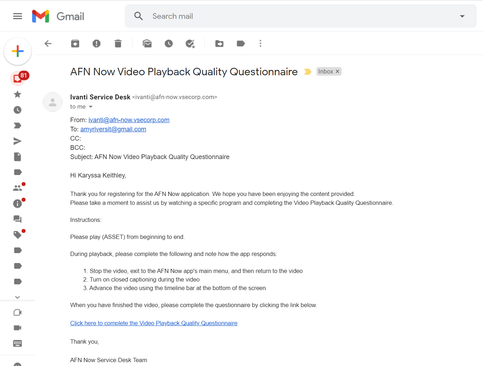Toggle the yellow importance marker
This screenshot has width=483, height=366.
point(308,72)
